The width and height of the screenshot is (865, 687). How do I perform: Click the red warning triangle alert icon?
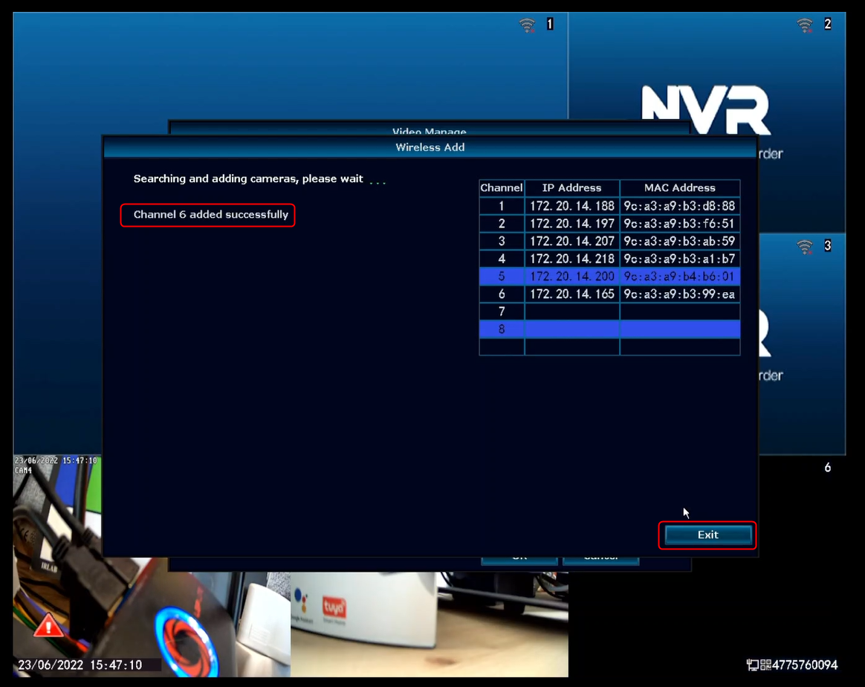[x=48, y=626]
